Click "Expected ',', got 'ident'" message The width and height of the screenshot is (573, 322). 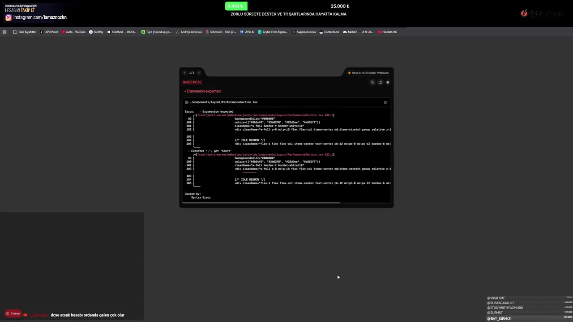[x=211, y=151]
